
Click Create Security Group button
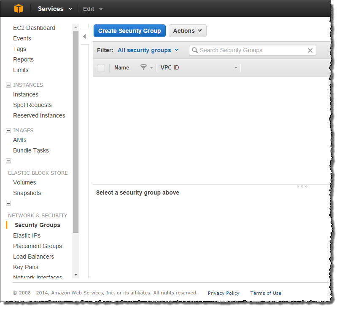pos(129,31)
